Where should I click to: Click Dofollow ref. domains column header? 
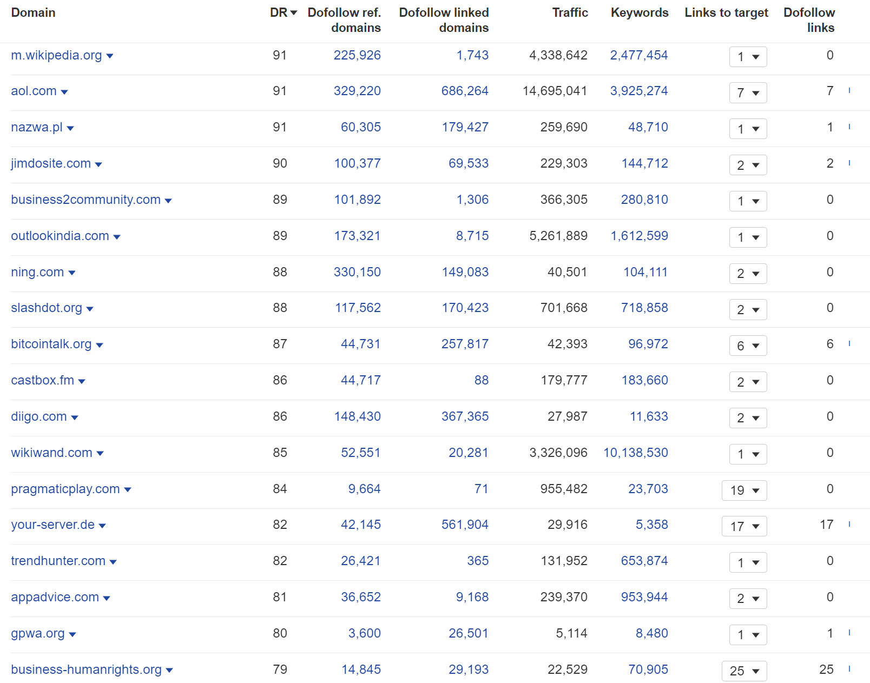[344, 20]
